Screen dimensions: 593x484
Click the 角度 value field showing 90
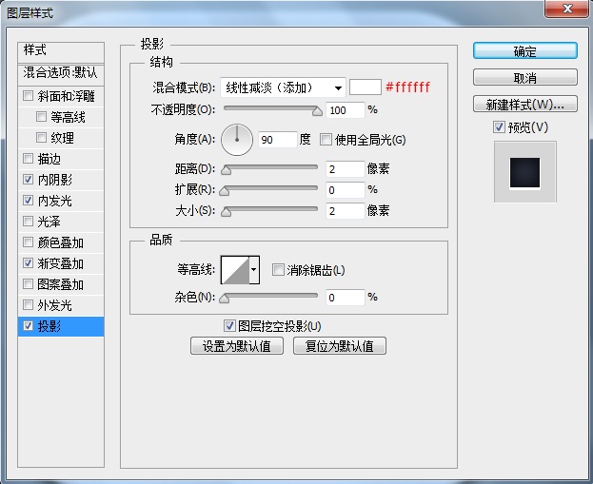click(278, 140)
